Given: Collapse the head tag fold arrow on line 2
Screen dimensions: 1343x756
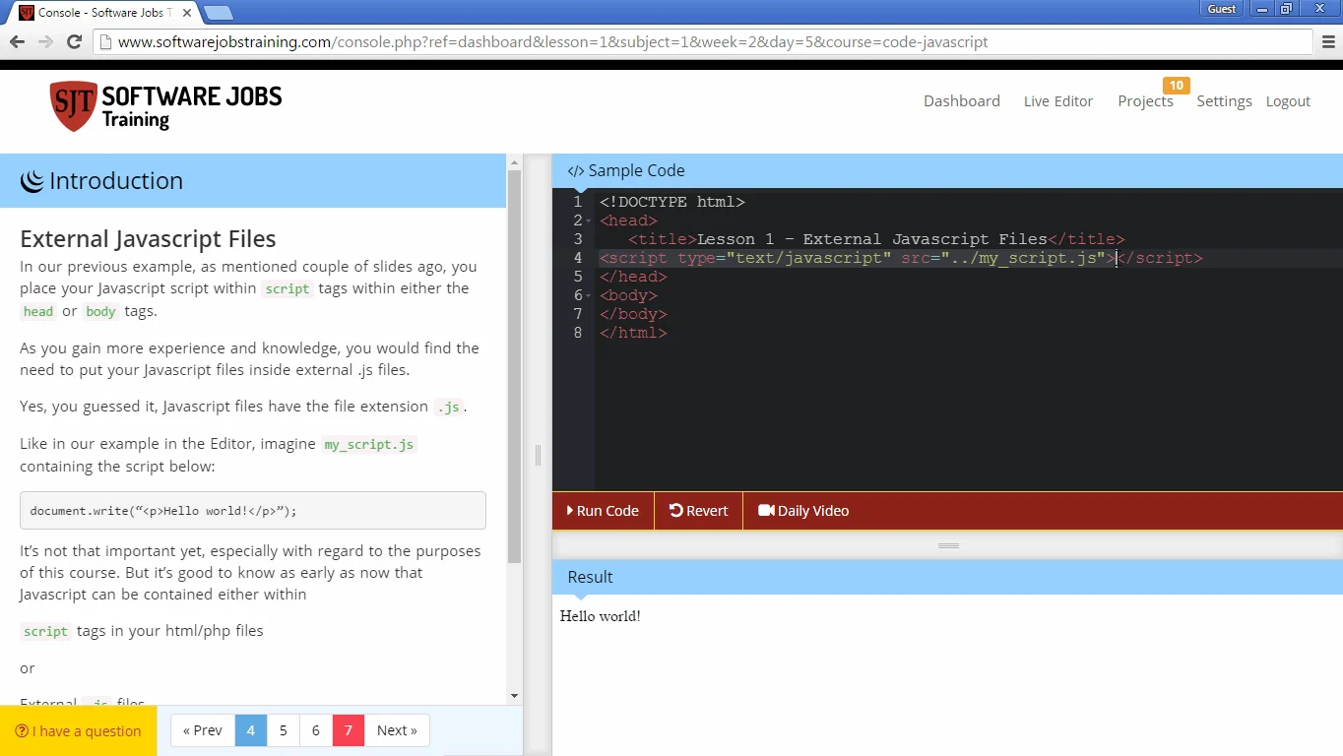Looking at the screenshot, I should click(589, 220).
